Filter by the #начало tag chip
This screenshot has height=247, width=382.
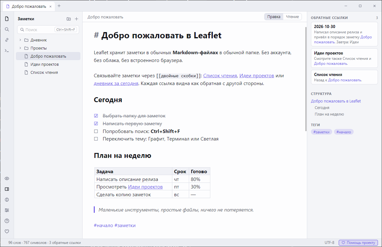[344, 132]
